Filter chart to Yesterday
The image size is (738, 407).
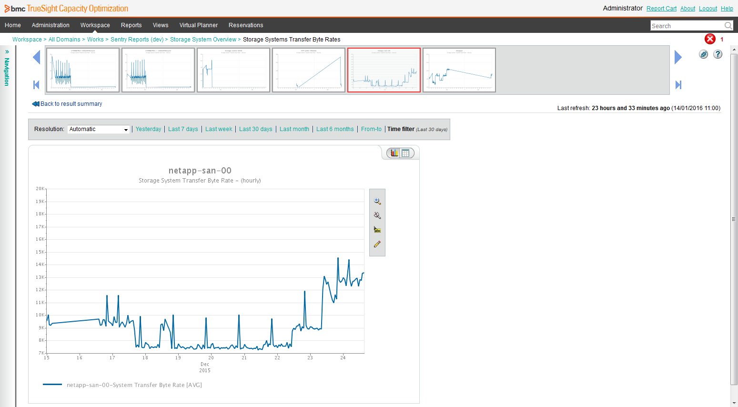149,129
